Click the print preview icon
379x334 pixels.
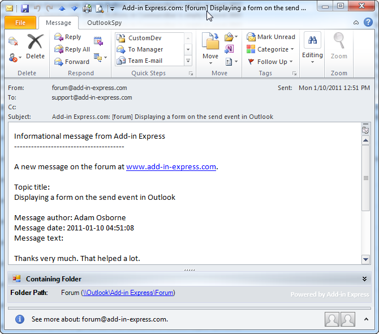(100, 8)
